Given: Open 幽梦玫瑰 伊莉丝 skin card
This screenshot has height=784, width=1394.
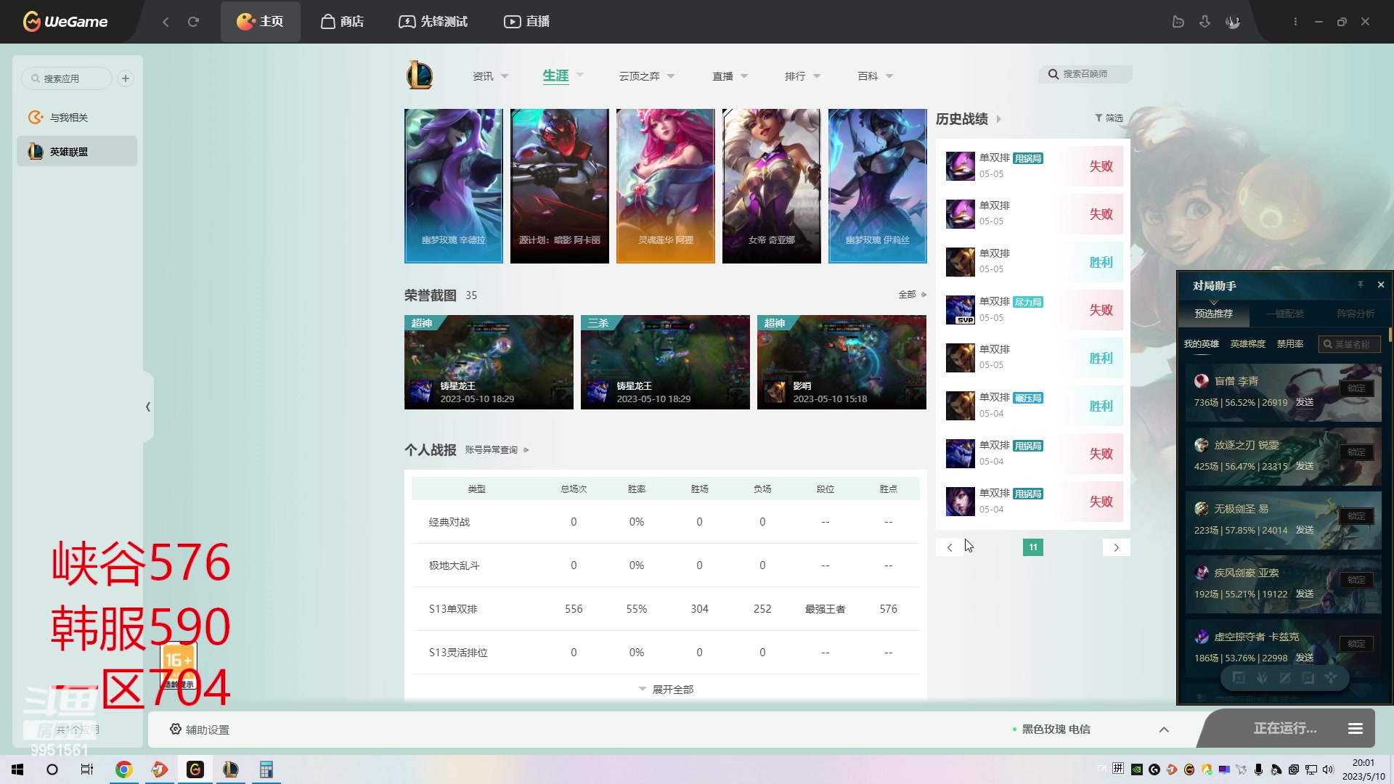Looking at the screenshot, I should point(878,186).
